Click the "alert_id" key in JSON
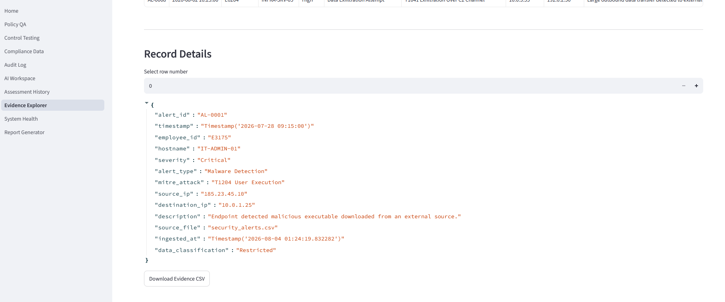The width and height of the screenshot is (725, 302). [173, 115]
